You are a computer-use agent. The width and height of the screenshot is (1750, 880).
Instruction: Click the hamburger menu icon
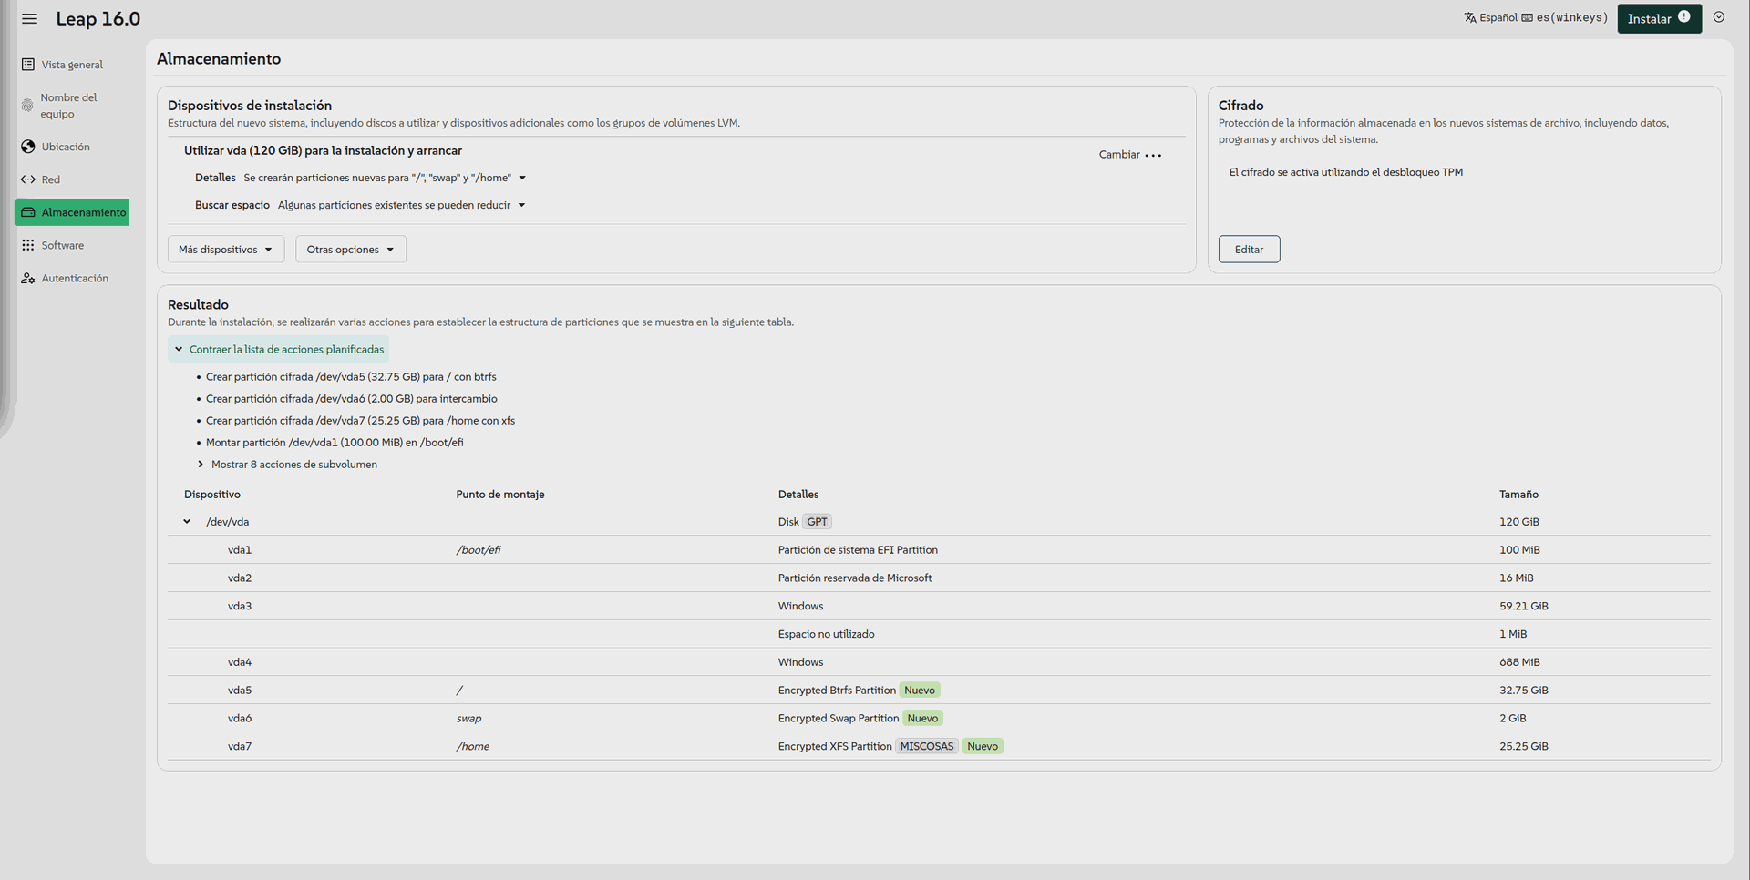click(x=30, y=19)
